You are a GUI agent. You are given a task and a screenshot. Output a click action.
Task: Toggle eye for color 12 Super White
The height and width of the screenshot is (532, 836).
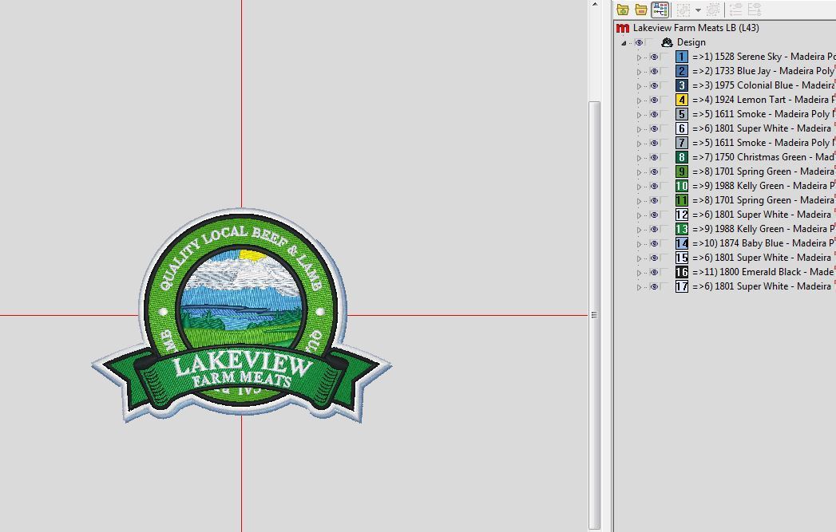tap(654, 215)
